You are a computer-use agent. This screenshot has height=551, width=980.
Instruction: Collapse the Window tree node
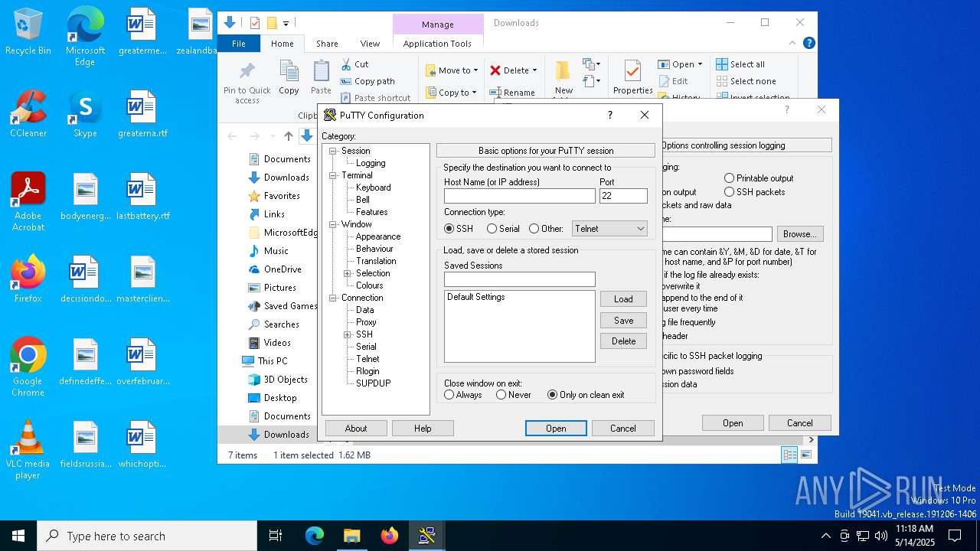[x=333, y=224]
